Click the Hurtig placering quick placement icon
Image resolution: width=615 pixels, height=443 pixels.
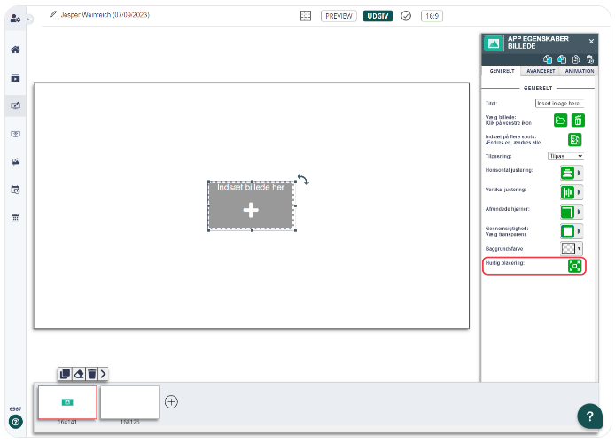[x=574, y=266]
